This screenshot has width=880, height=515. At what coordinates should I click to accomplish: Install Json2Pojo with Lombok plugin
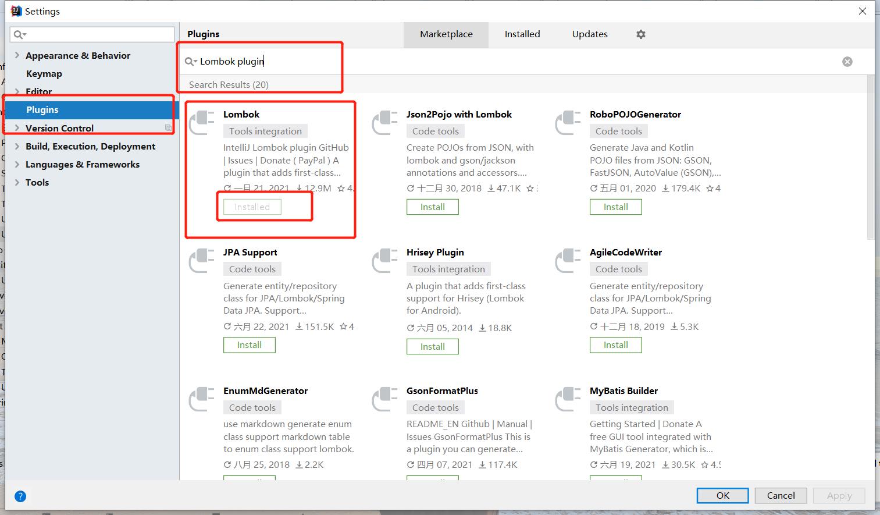click(x=433, y=207)
